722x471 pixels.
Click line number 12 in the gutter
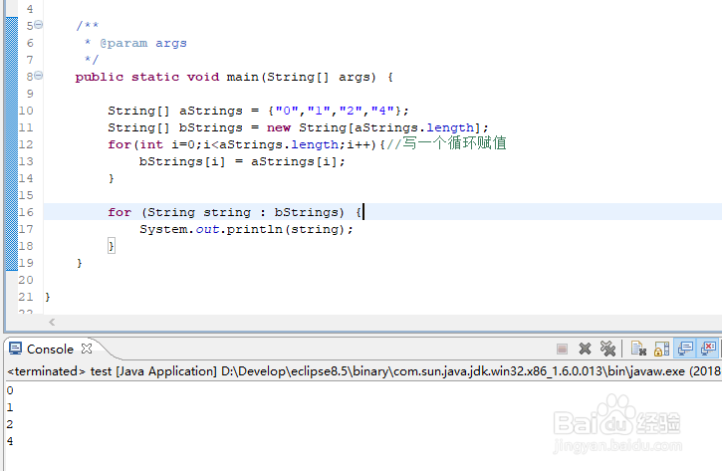[26, 144]
